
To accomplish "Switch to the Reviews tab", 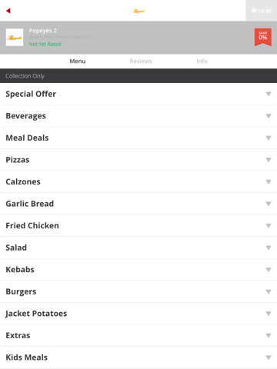I will click(x=141, y=61).
